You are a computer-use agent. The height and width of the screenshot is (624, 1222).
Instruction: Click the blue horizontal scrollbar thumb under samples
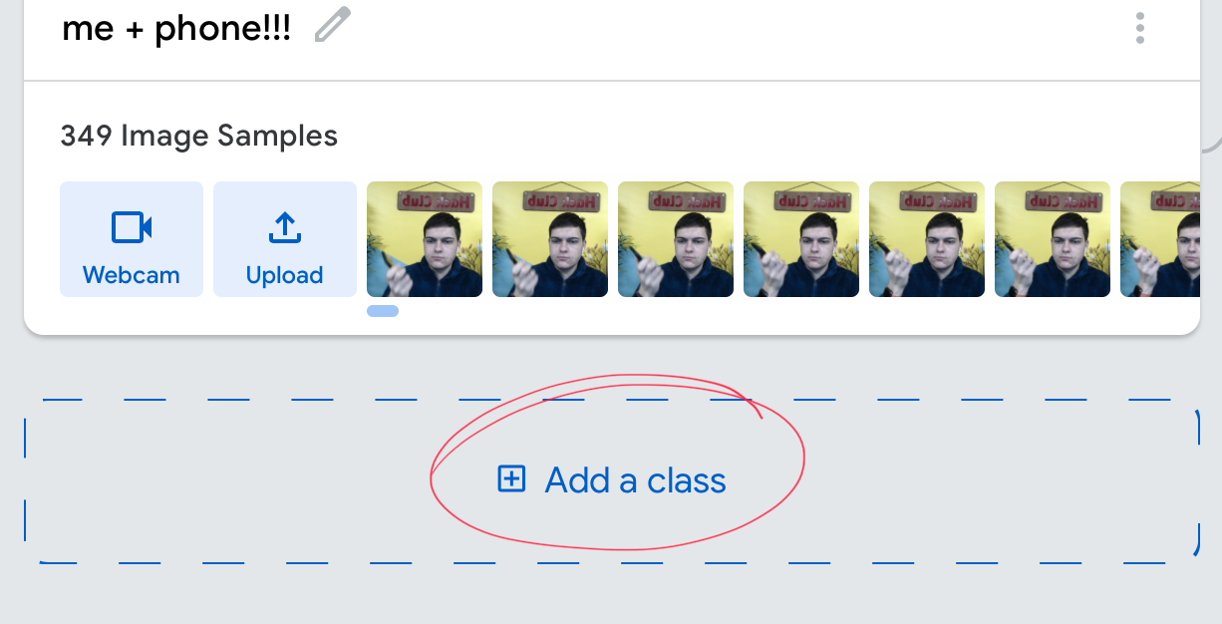(x=383, y=311)
